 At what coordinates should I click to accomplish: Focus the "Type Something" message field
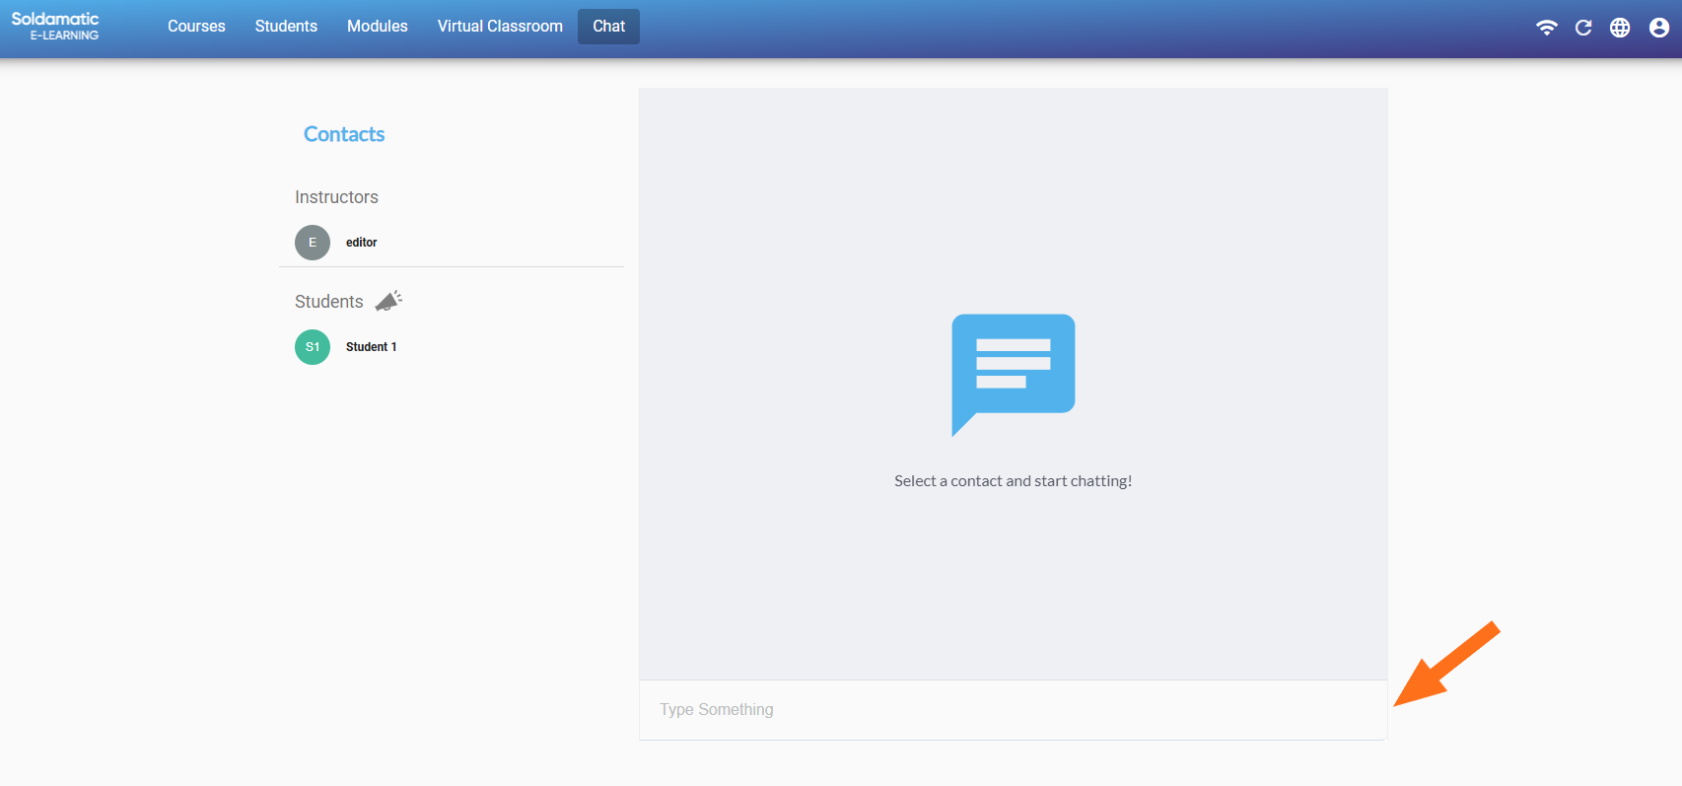tap(1013, 710)
